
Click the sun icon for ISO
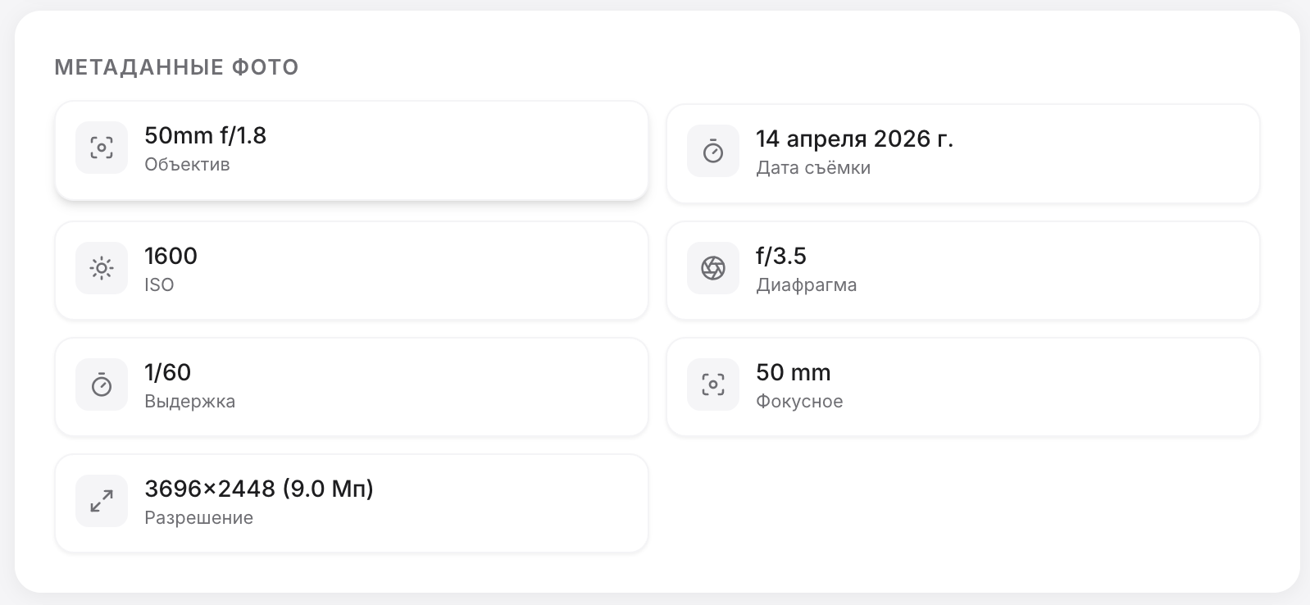coord(102,268)
